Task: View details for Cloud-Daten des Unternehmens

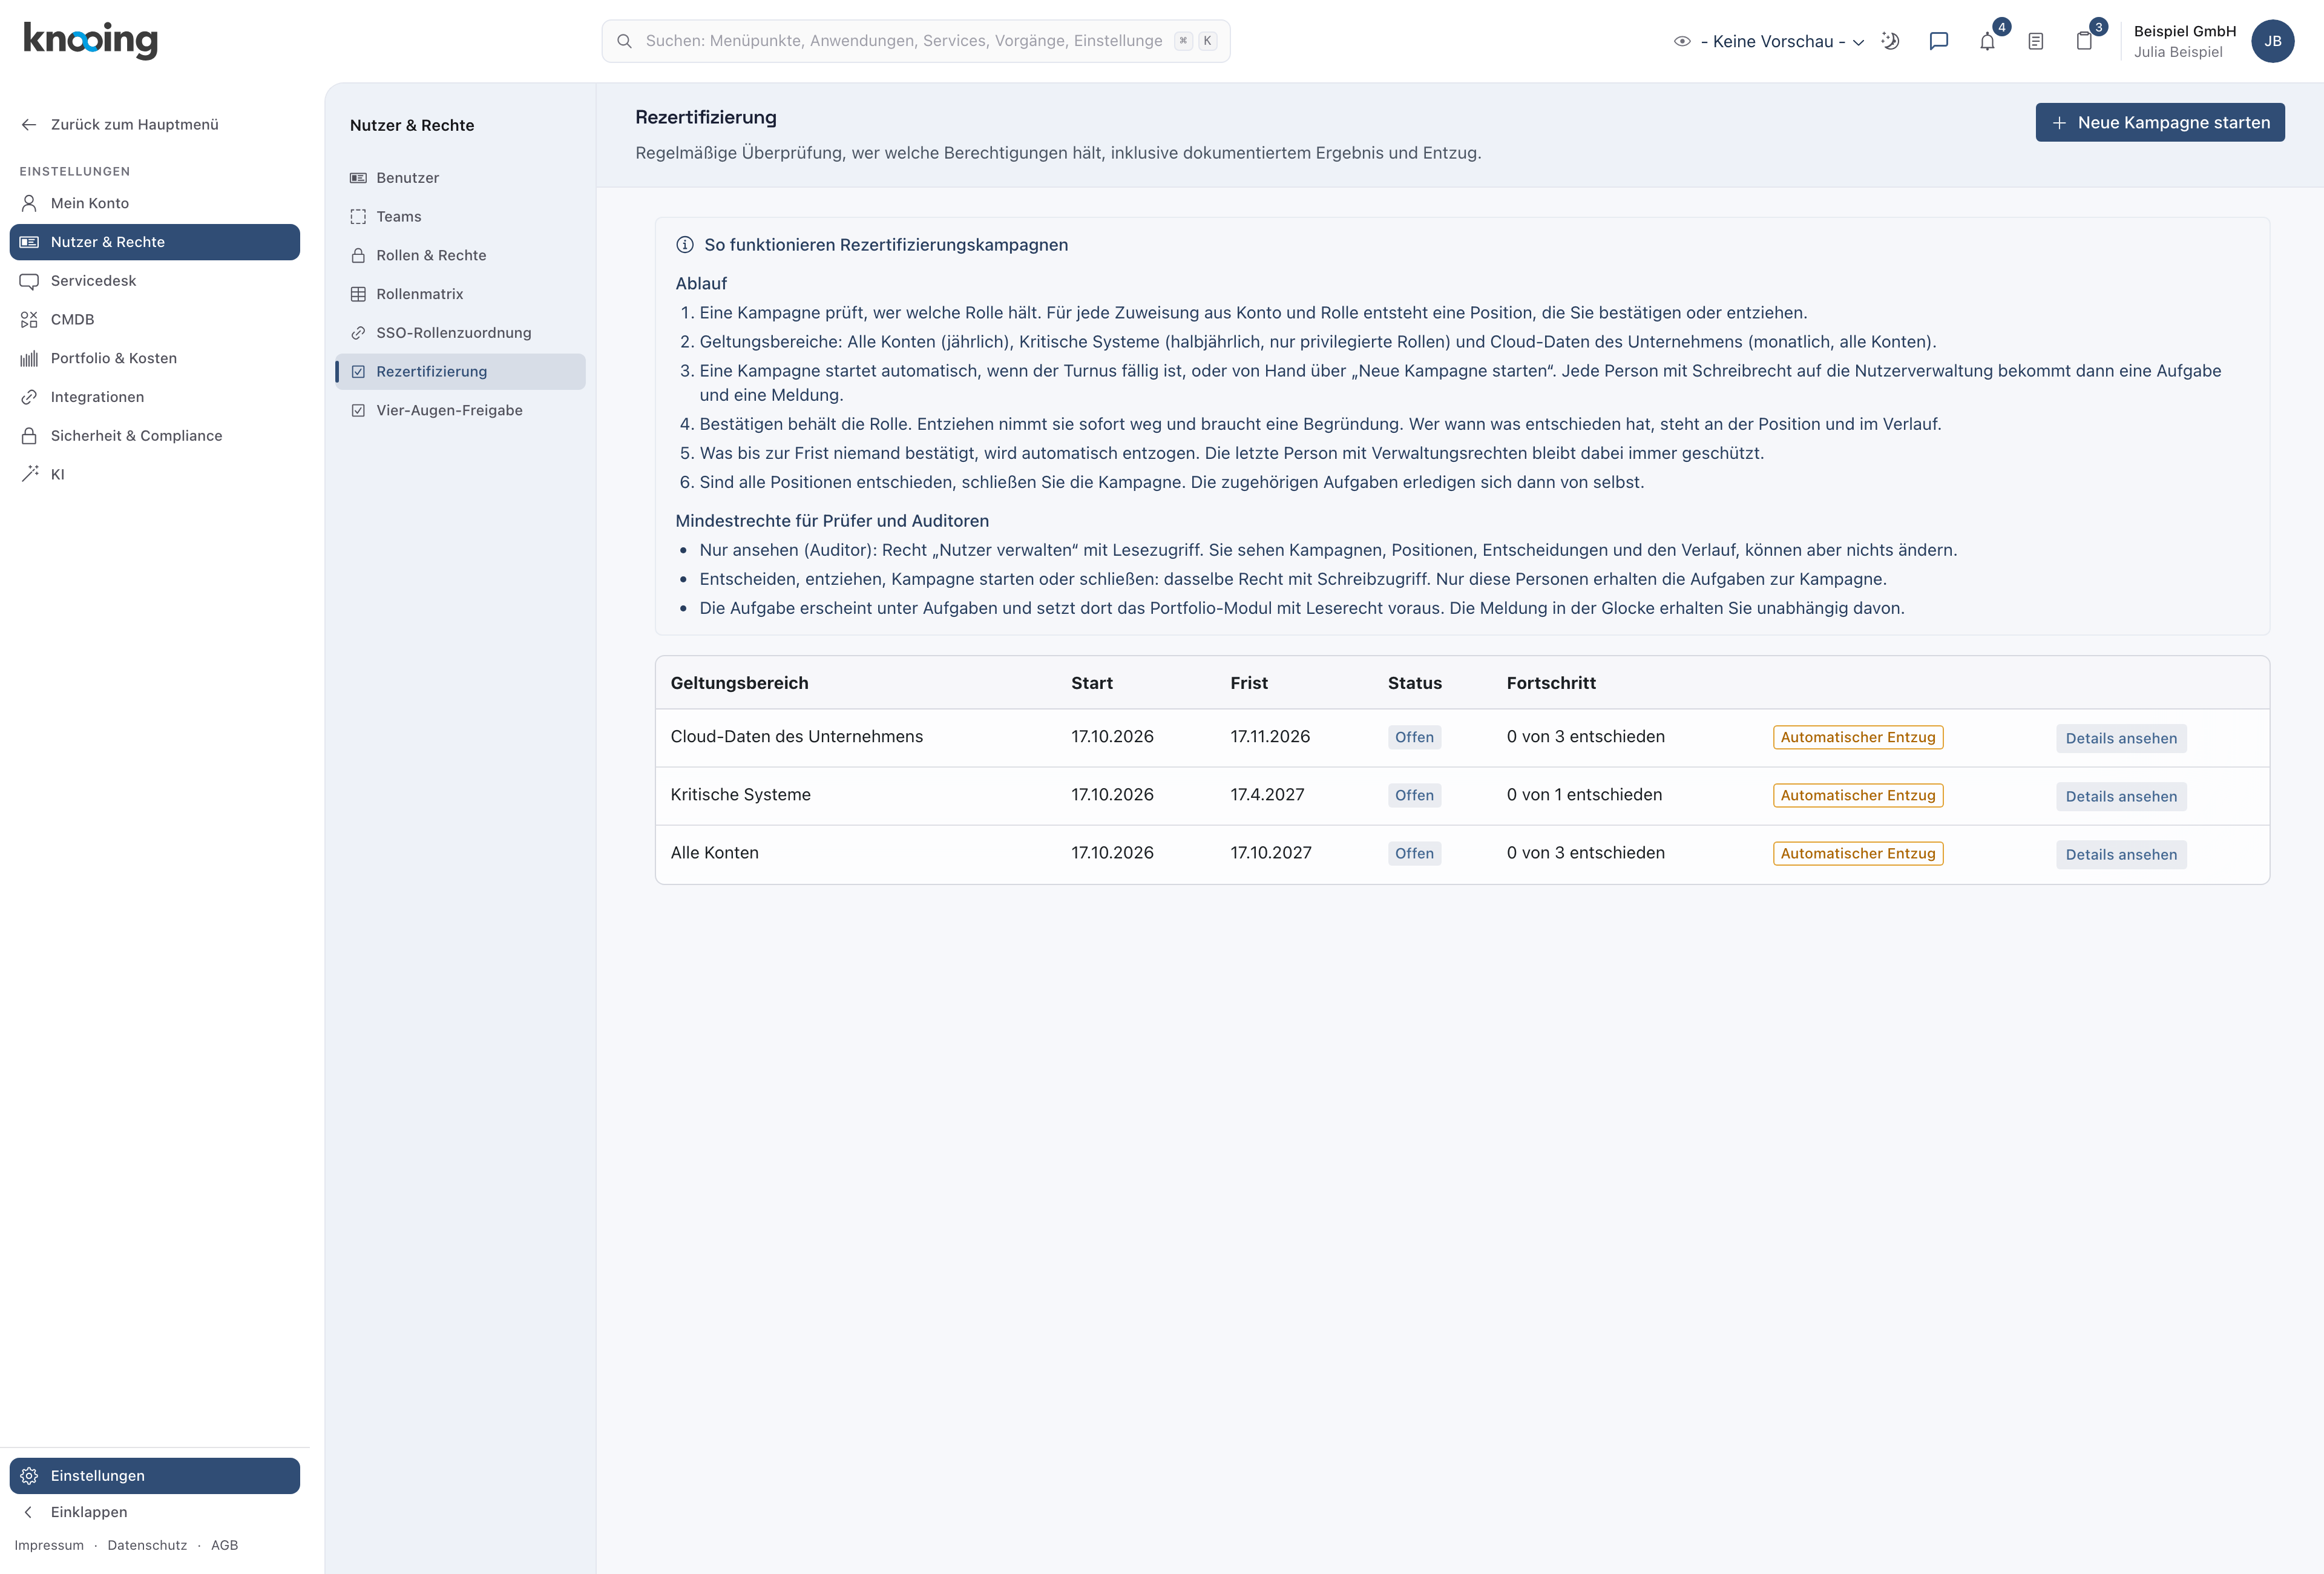Action: [x=2121, y=739]
